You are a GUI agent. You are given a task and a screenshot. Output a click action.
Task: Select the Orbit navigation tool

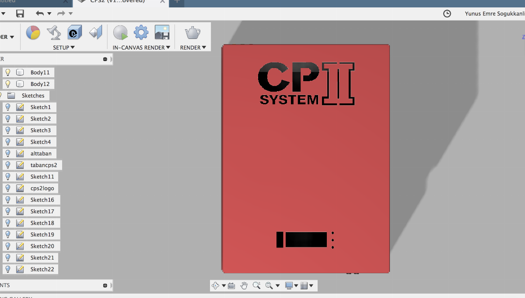(216, 286)
